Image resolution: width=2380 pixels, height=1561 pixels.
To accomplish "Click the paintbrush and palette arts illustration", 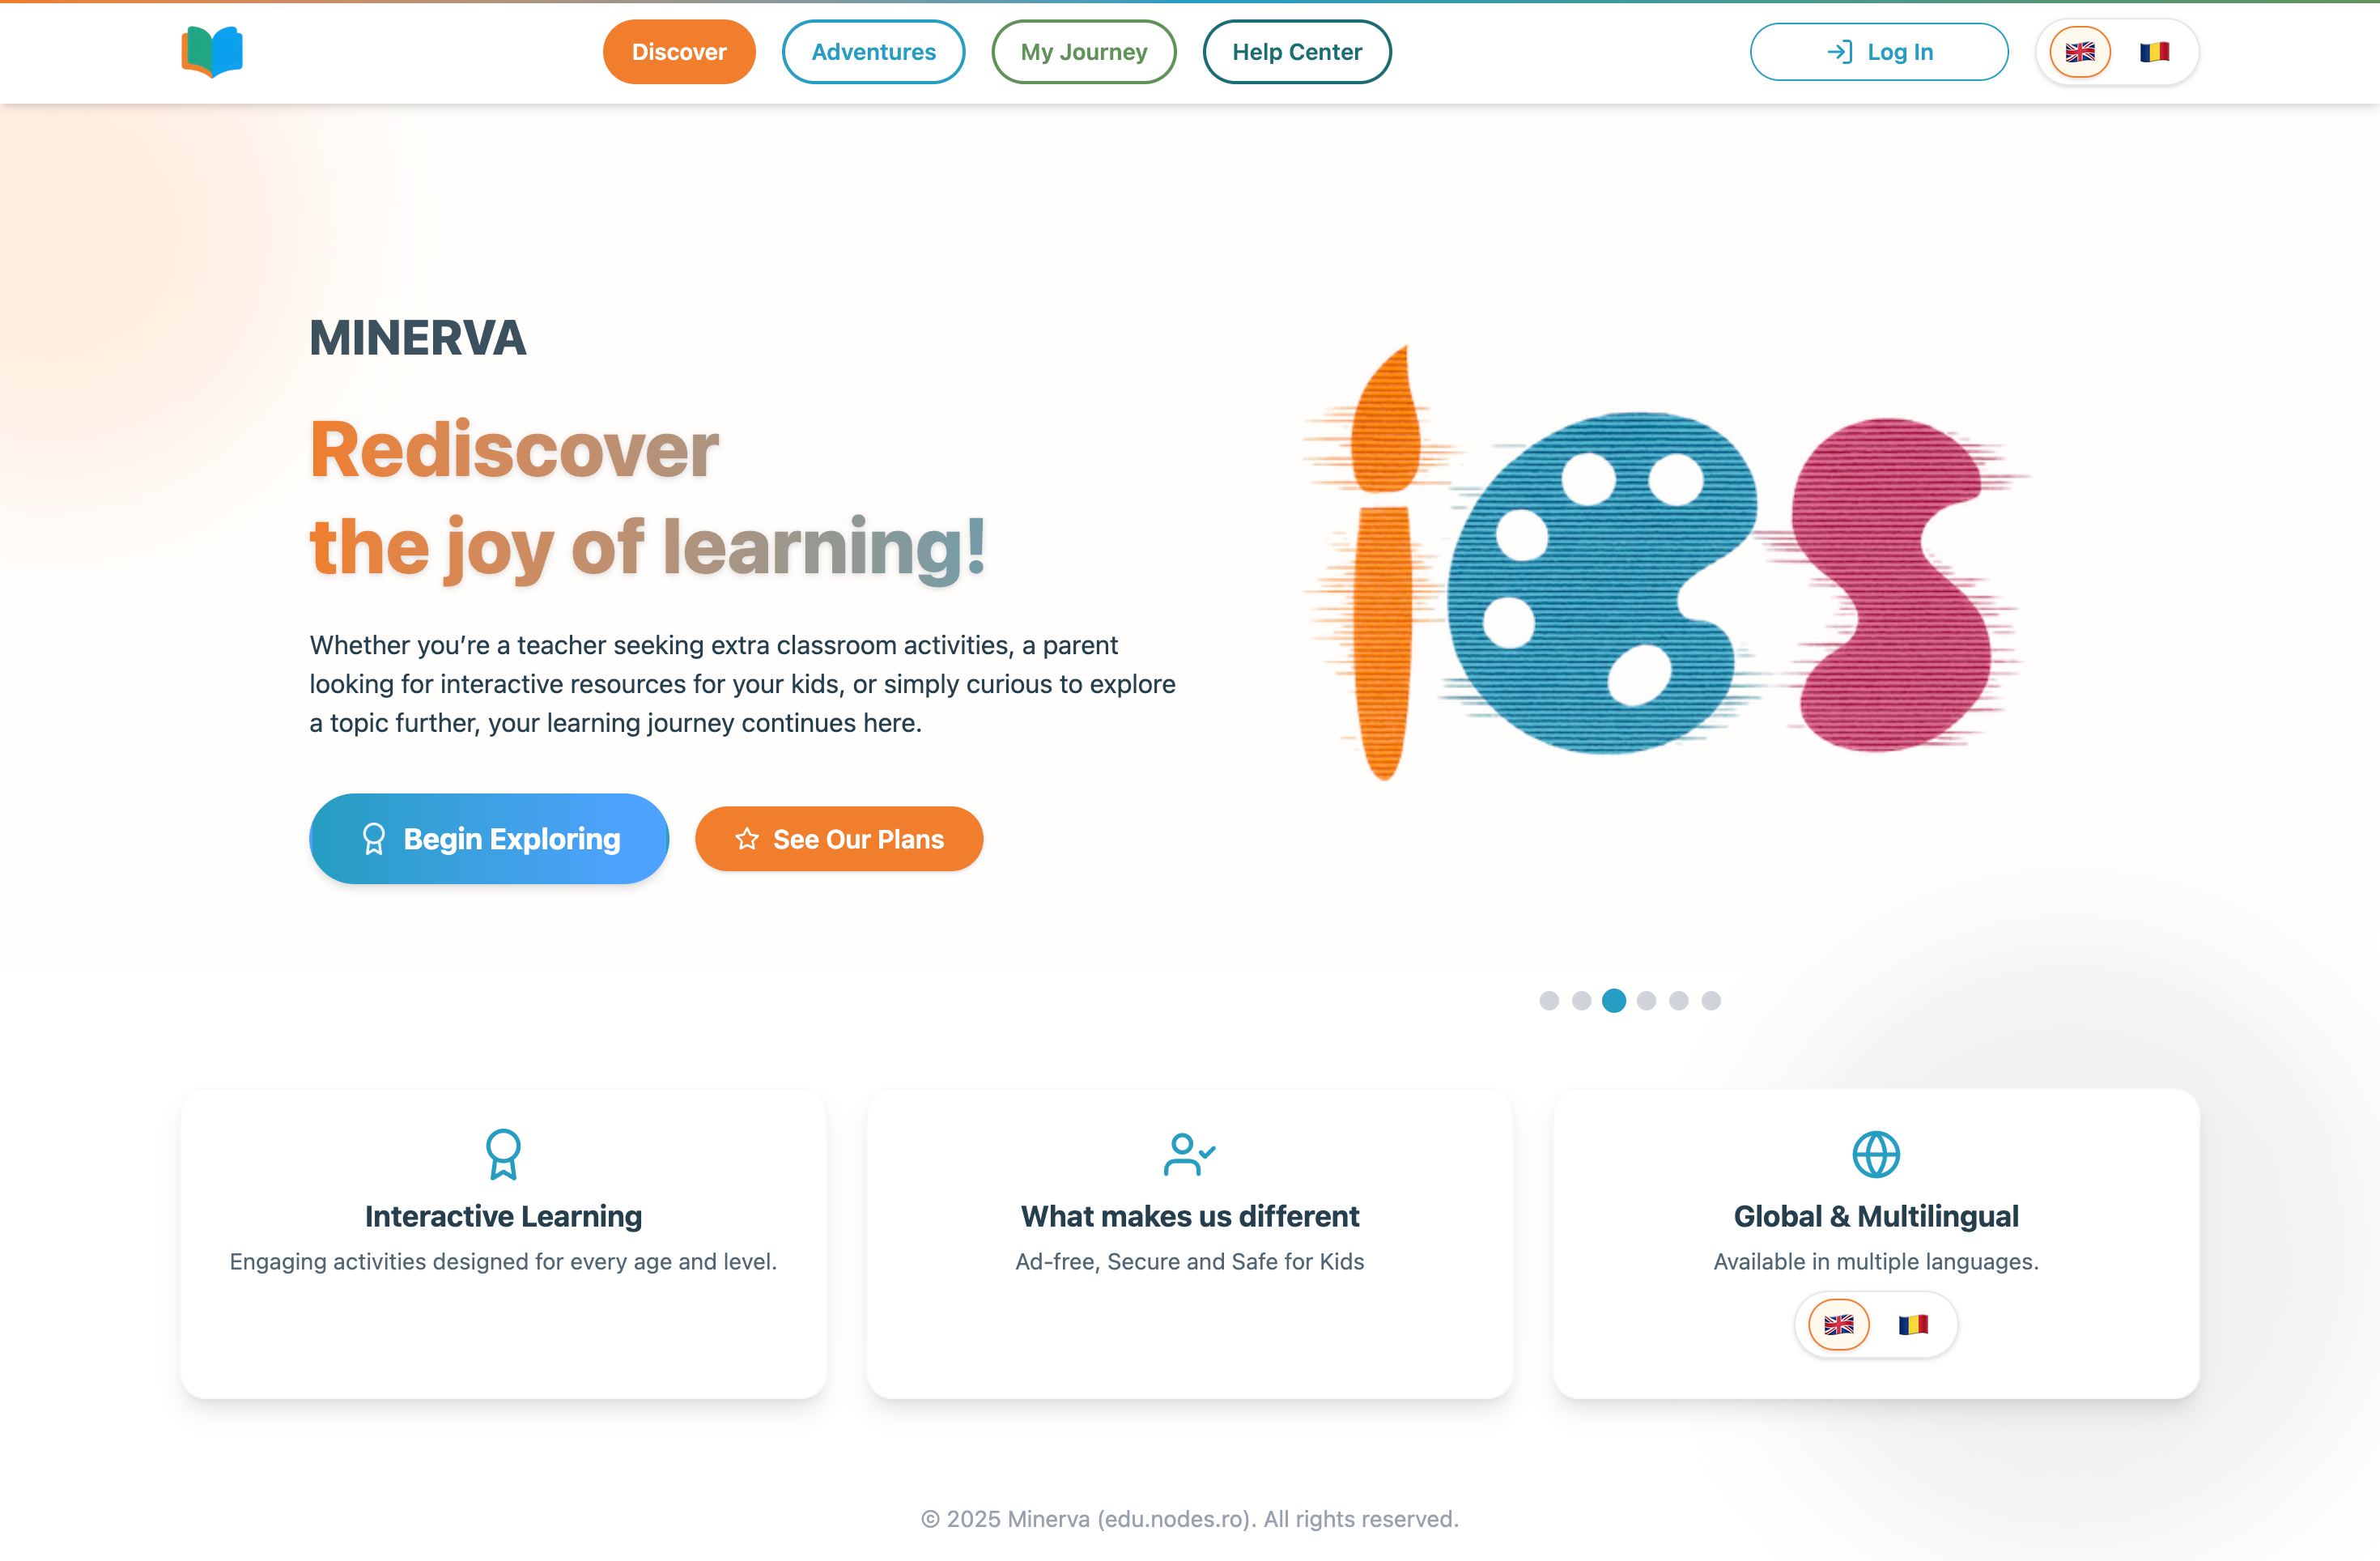I will click(x=1665, y=563).
